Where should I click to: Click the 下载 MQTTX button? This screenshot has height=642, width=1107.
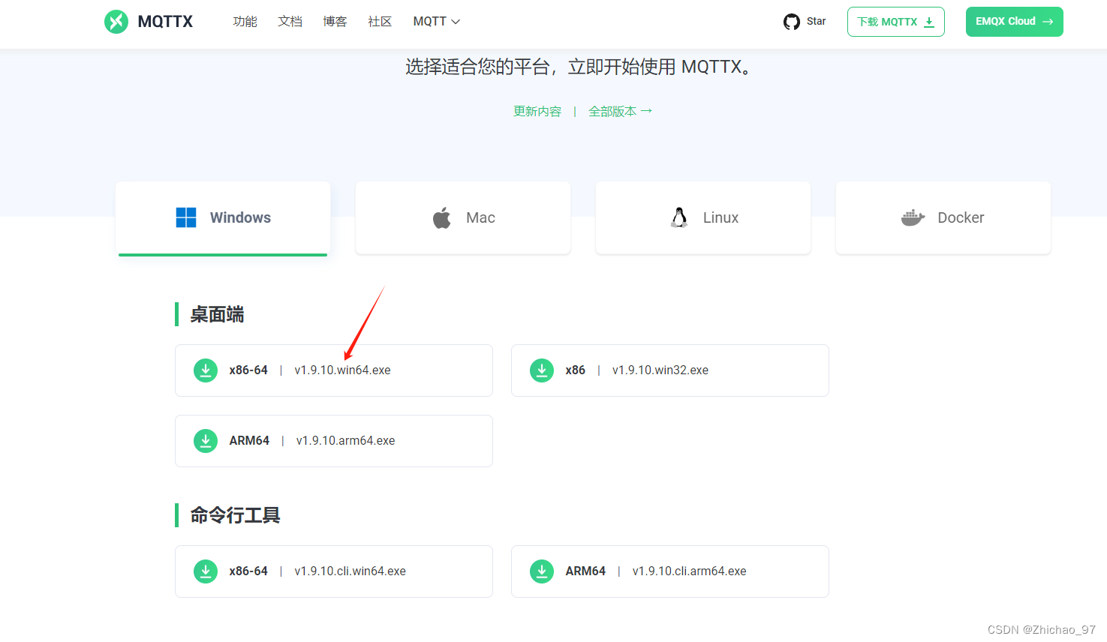point(896,22)
